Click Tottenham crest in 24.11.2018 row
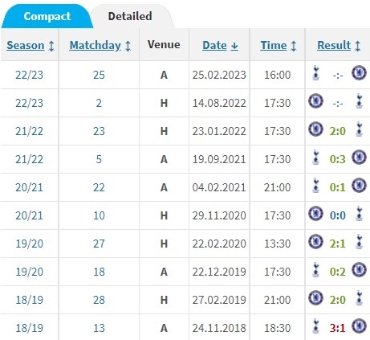Image resolution: width=370 pixels, height=340 pixels. 316,326
